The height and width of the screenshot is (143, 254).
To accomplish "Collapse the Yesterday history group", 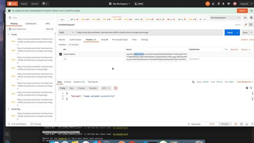I will 8,109.
